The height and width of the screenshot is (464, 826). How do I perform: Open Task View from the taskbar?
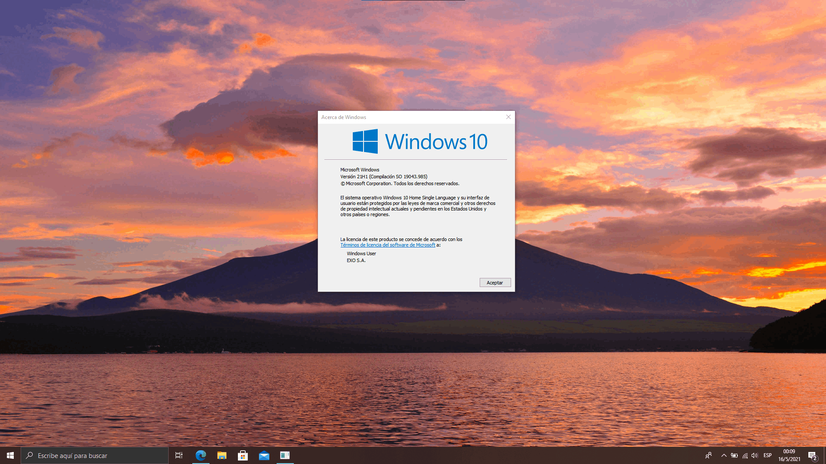(x=179, y=455)
